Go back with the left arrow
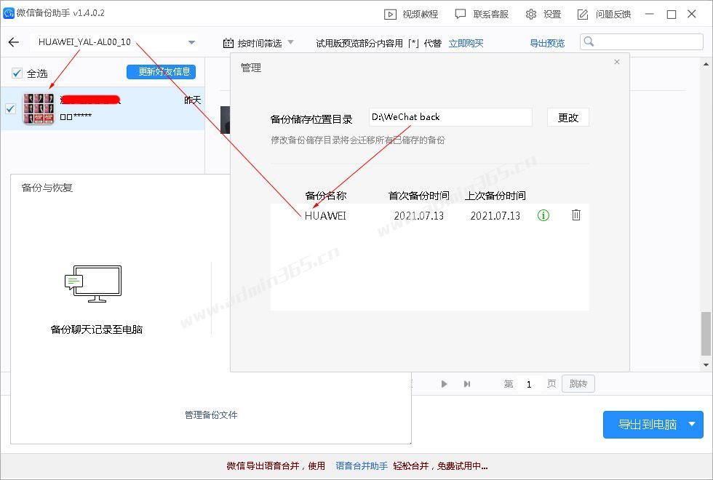The width and height of the screenshot is (713, 480). (x=14, y=42)
